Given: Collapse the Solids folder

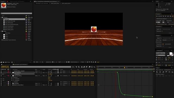Looking at the screenshot, I should (1, 31).
